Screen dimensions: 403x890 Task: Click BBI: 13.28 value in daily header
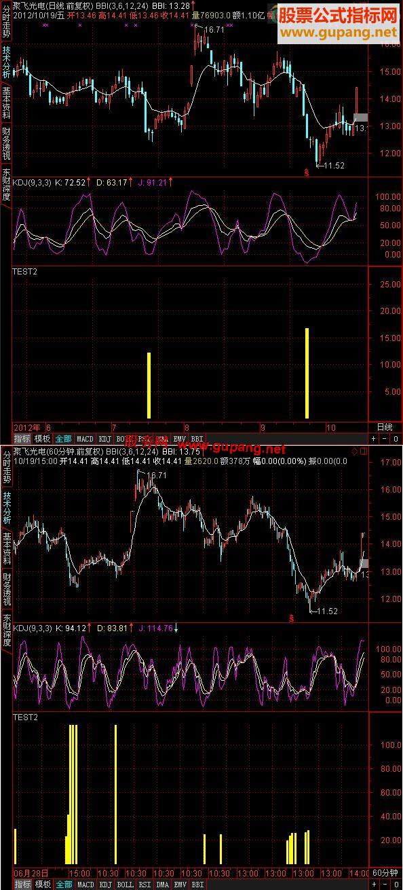[170, 5]
